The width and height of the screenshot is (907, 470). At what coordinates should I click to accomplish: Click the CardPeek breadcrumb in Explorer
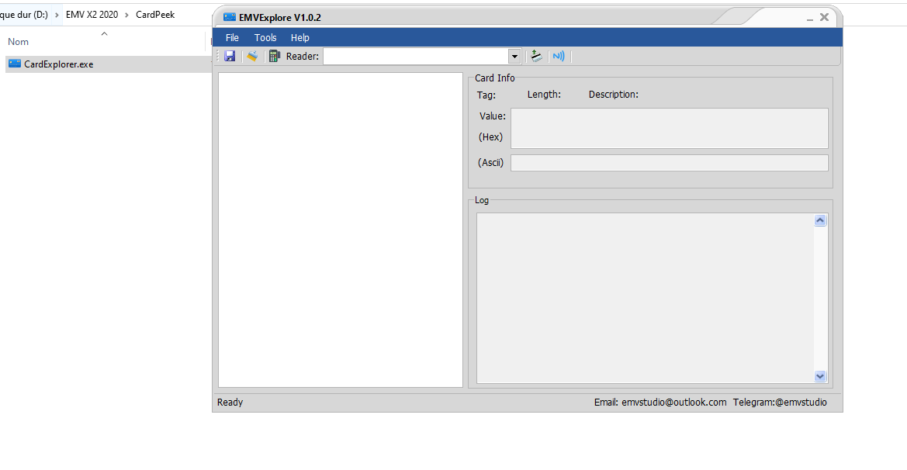155,15
